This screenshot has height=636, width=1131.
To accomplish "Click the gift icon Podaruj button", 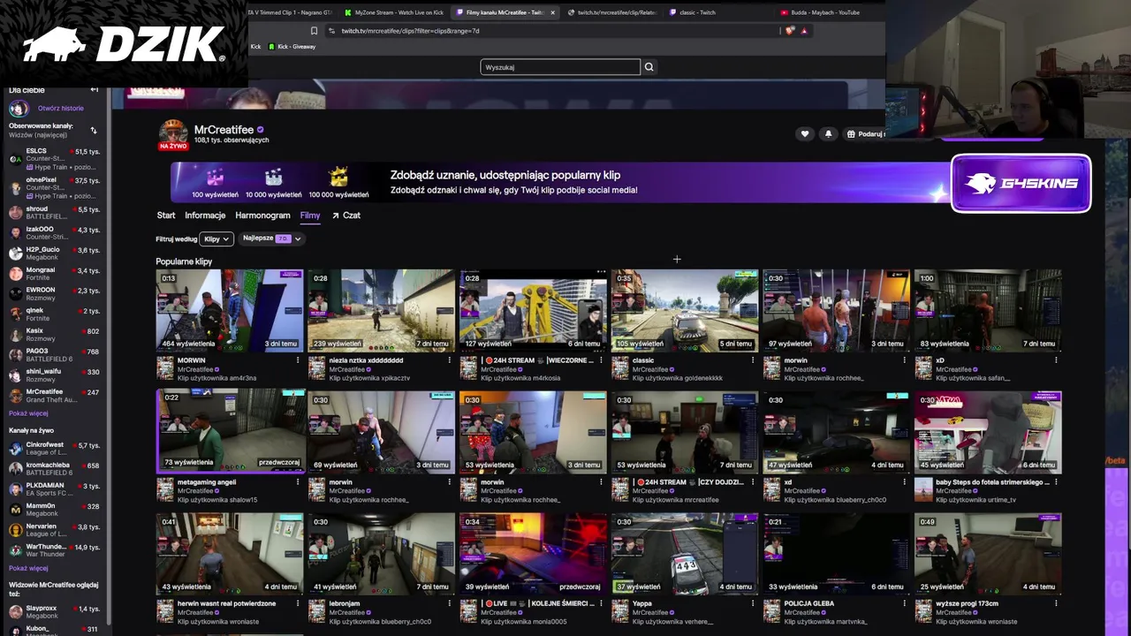I will pyautogui.click(x=866, y=134).
